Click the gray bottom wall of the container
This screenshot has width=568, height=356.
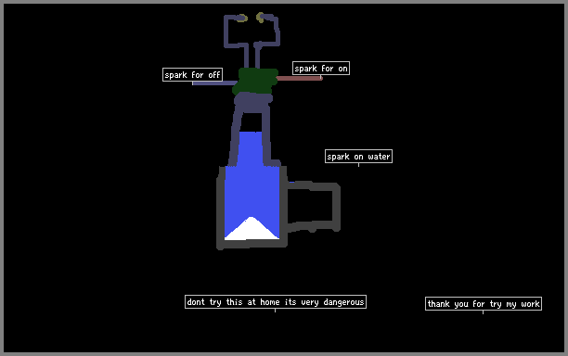(x=252, y=244)
